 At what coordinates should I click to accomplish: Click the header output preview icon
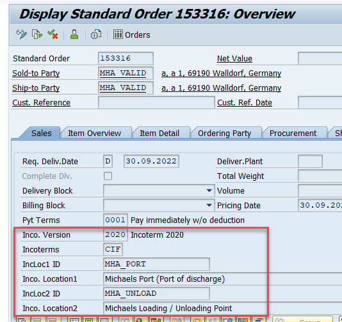click(96, 34)
